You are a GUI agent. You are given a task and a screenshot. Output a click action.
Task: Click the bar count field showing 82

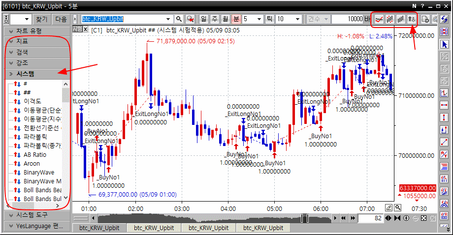(370, 218)
